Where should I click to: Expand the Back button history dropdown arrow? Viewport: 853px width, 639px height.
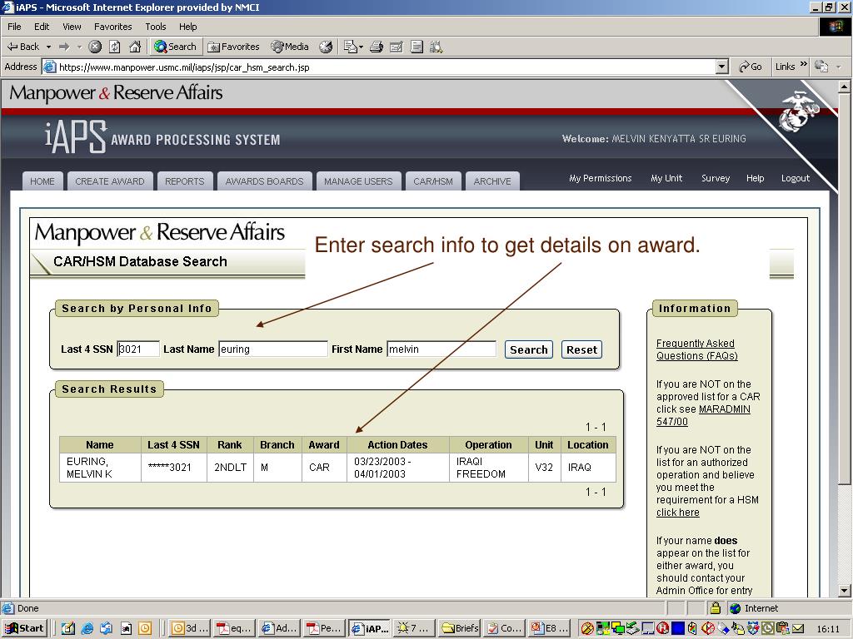[x=48, y=47]
